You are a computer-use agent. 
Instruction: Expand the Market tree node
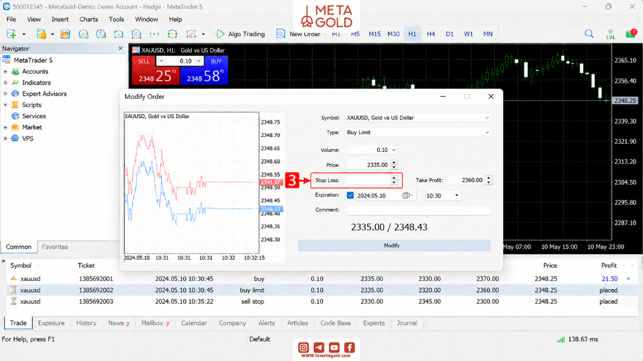[x=5, y=127]
